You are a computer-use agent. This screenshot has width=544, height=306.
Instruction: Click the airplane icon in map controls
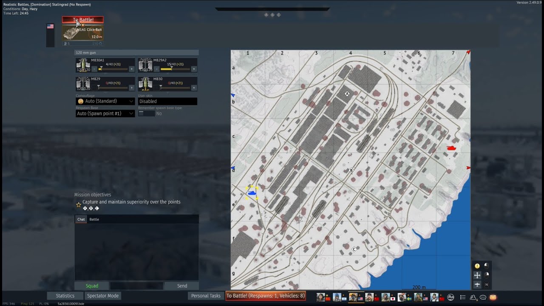point(477,285)
